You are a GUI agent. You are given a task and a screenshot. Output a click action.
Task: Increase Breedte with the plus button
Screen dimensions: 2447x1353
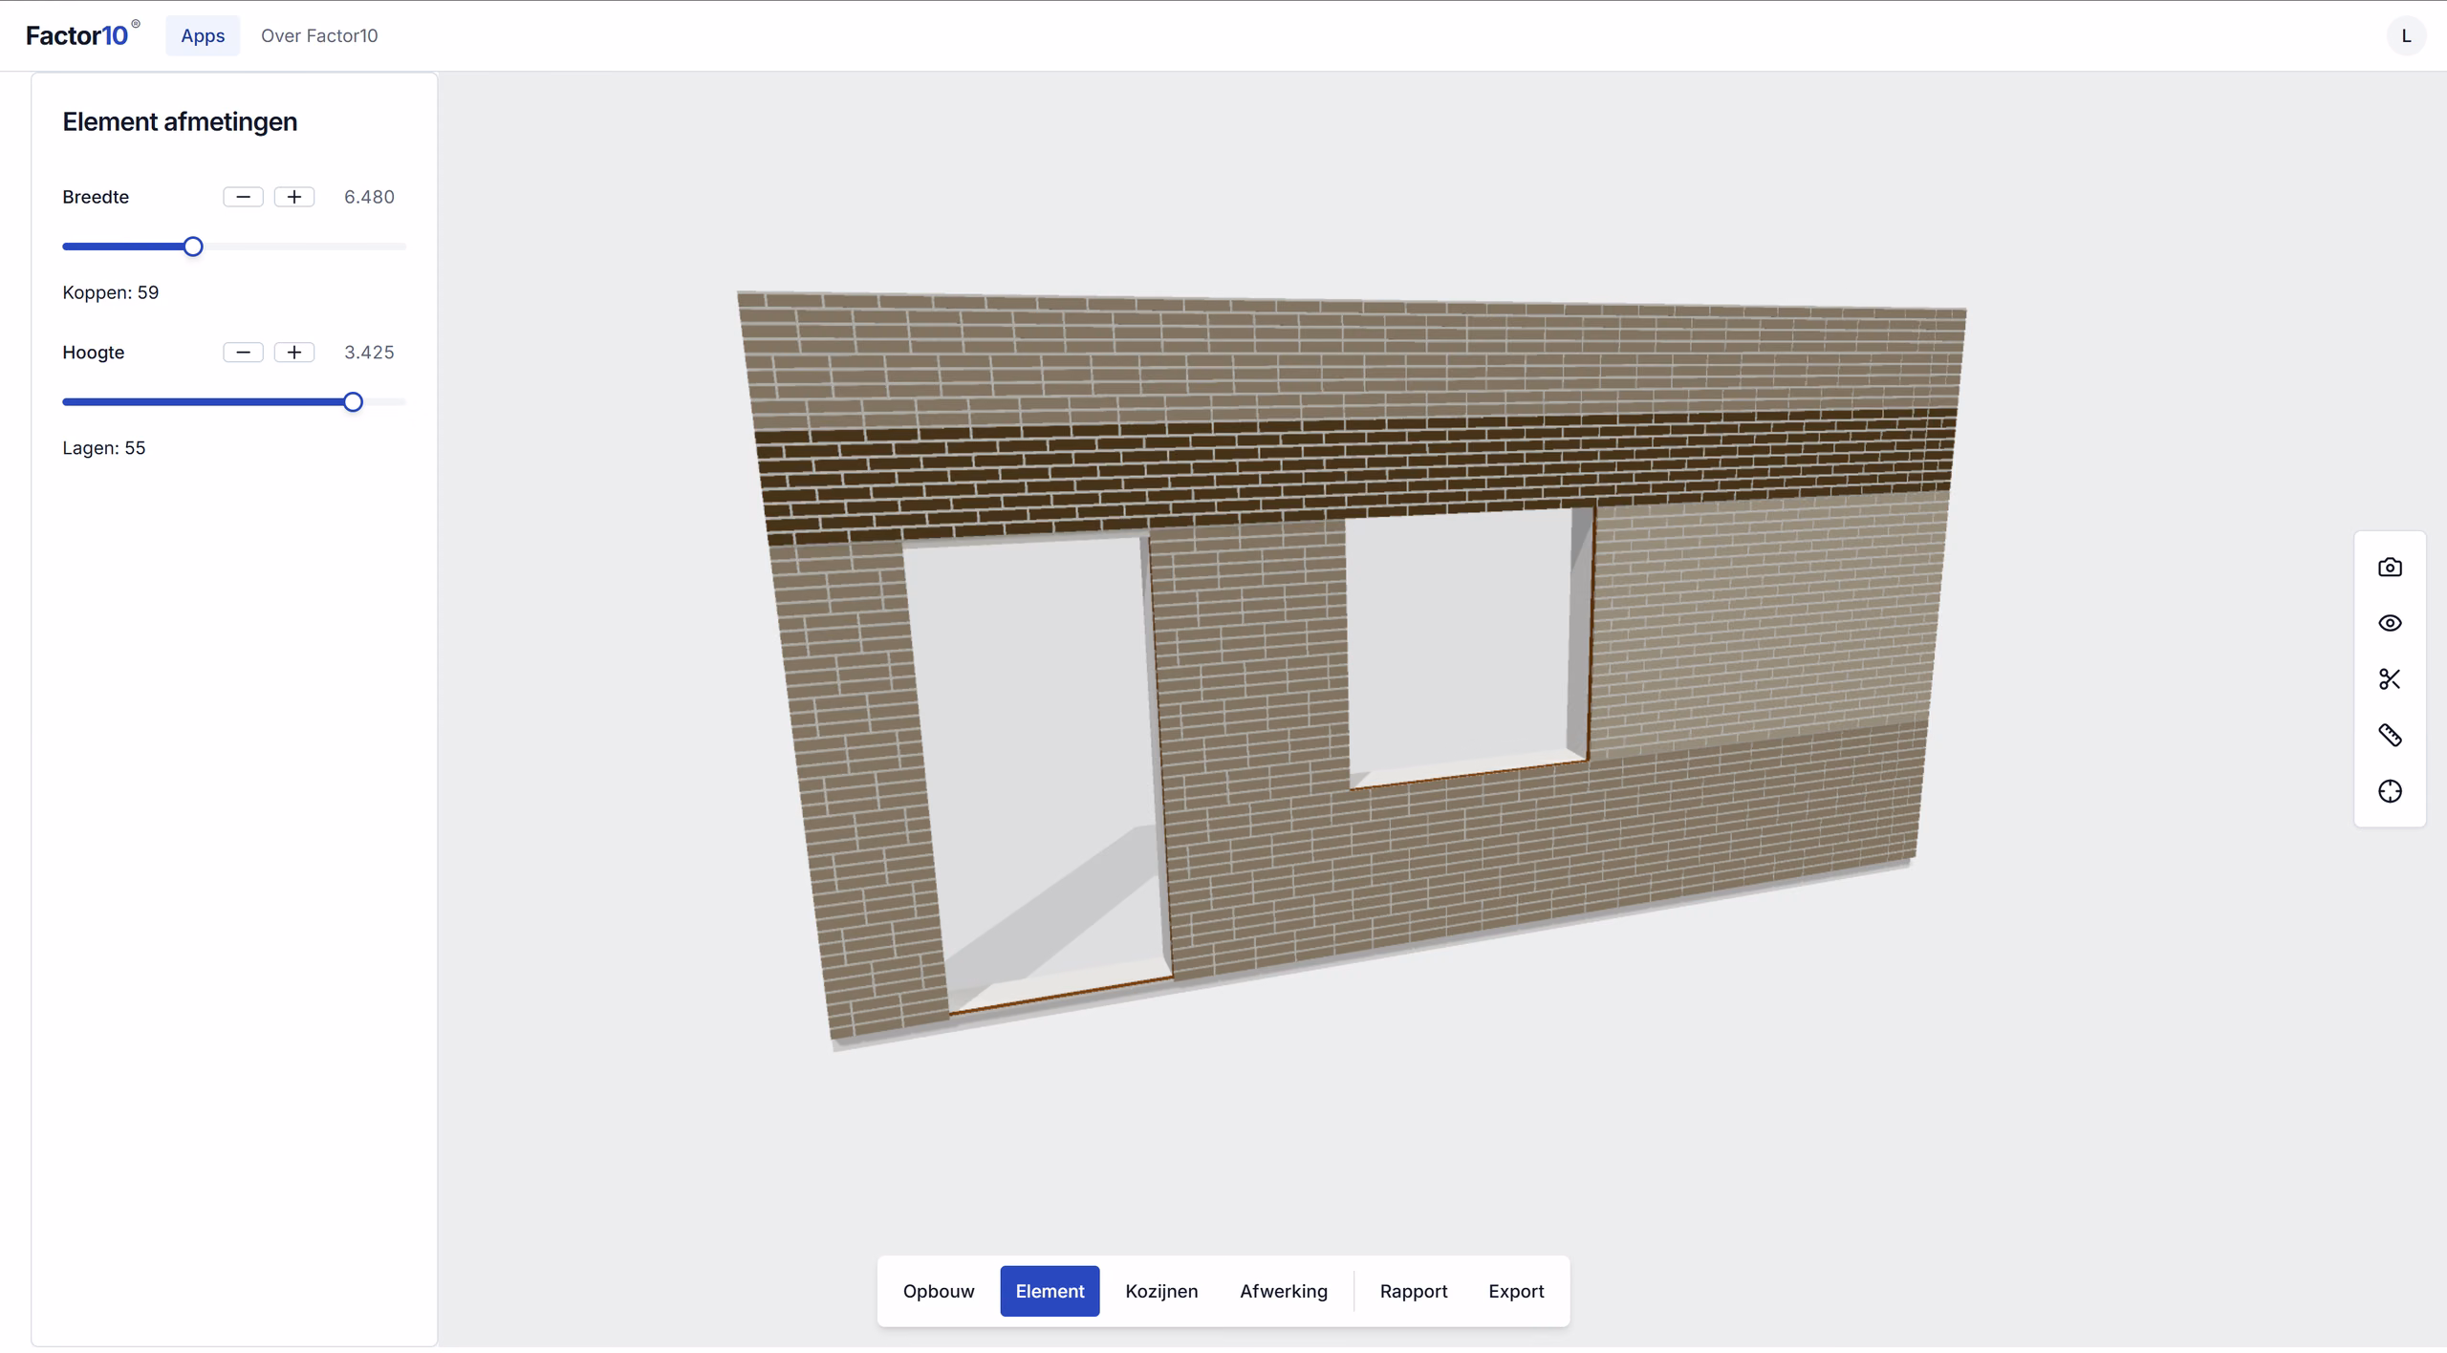click(294, 197)
